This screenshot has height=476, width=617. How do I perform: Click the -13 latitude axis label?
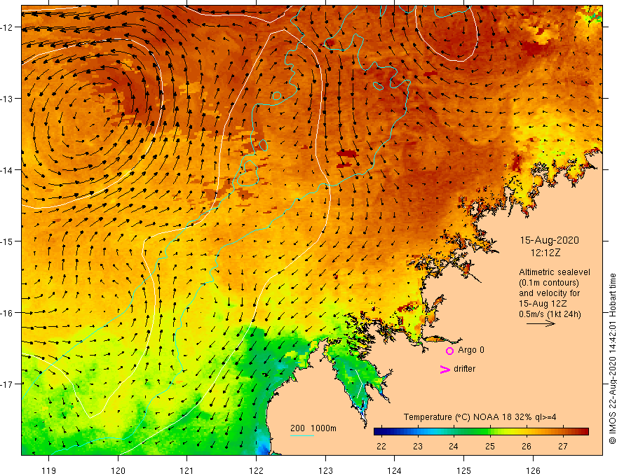pyautogui.click(x=7, y=99)
